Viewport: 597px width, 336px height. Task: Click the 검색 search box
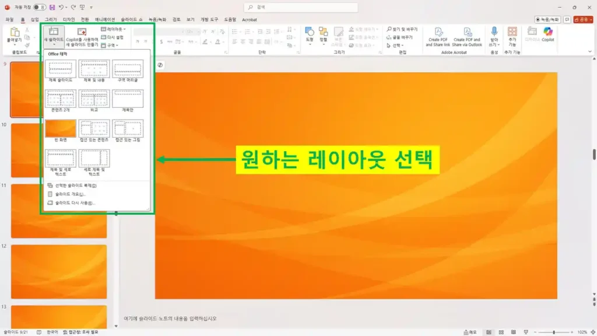(301, 7)
